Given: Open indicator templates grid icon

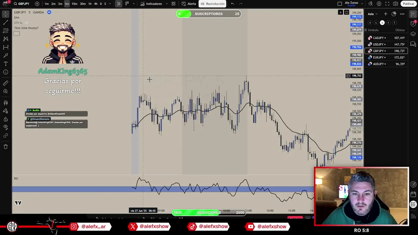Looking at the screenshot, I should pos(173,4).
